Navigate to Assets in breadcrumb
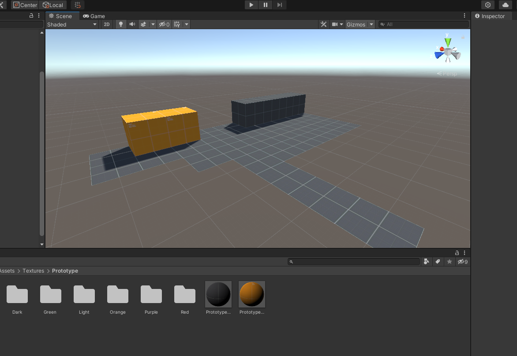Viewport: 517px width, 356px height. (7, 270)
